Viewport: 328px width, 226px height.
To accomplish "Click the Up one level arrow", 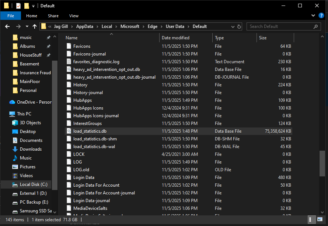I will pos(34,26).
